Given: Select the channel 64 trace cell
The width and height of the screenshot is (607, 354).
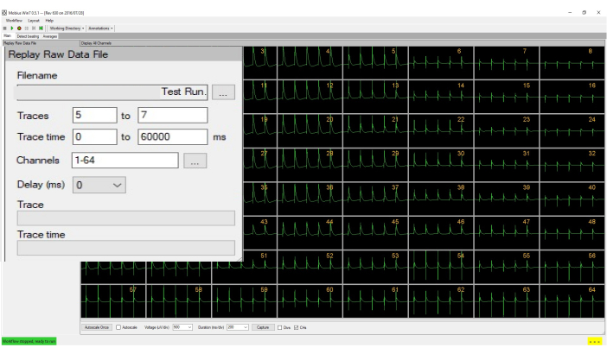Looking at the screenshot, I should coord(572,300).
